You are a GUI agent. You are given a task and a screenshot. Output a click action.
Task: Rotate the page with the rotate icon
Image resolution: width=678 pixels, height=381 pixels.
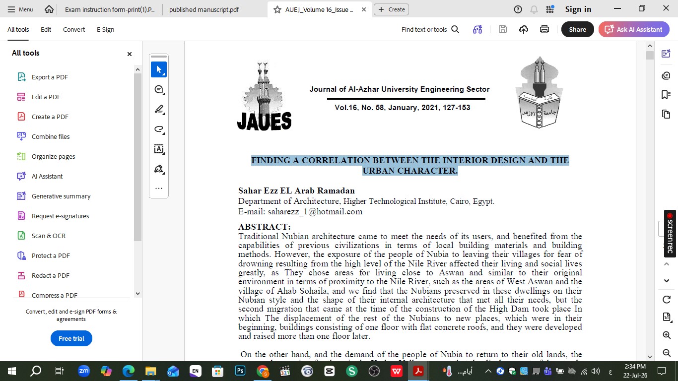coord(667,299)
